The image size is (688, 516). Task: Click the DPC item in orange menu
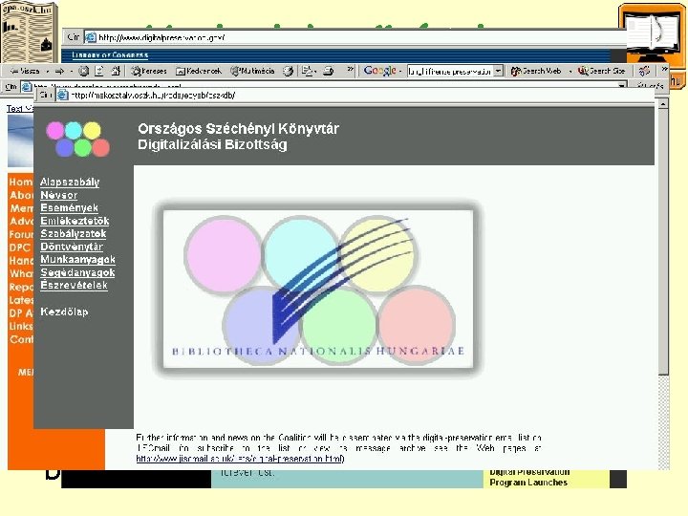[x=20, y=247]
